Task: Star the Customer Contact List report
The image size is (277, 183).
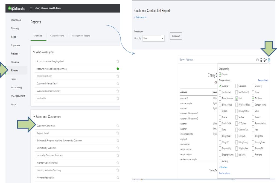Action: (118, 126)
